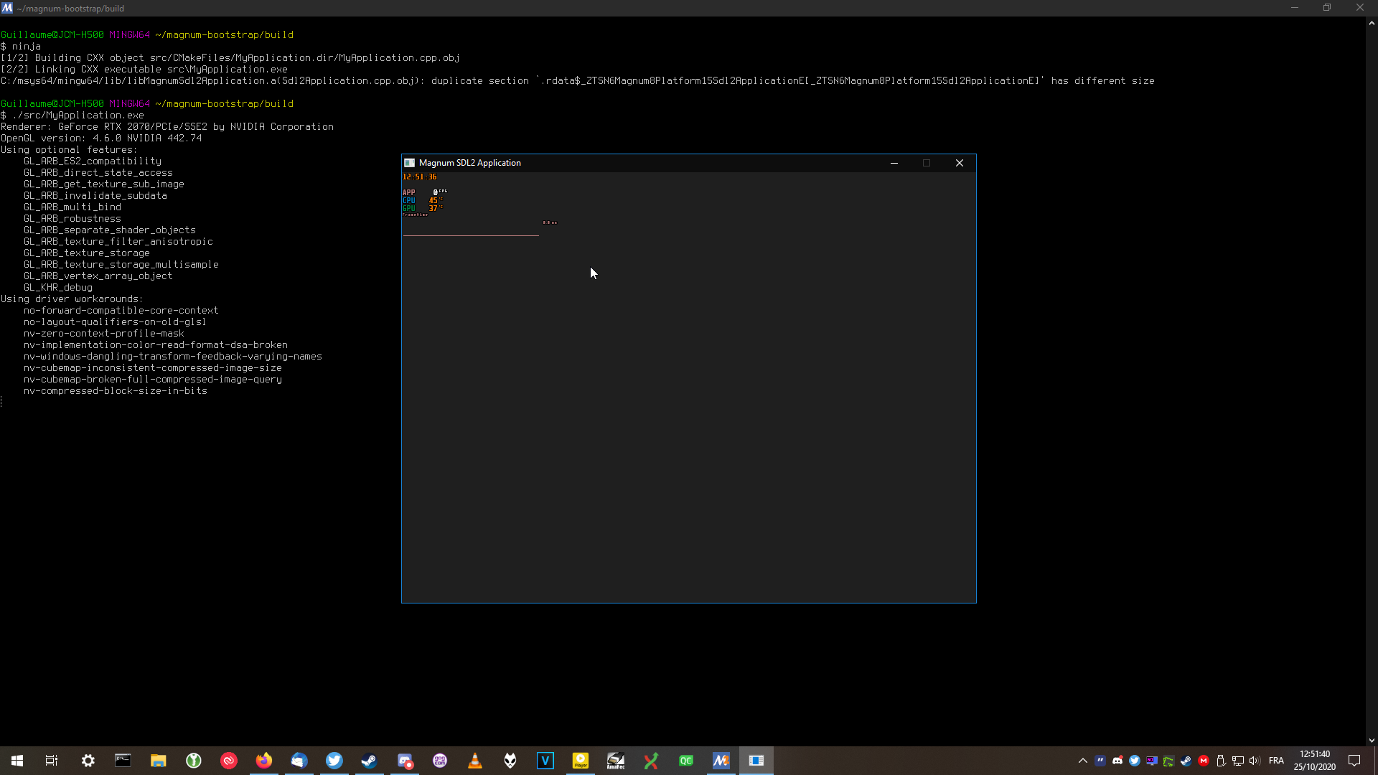This screenshot has height=775, width=1378.
Task: Open MEGA sync from the system tray
Action: click(1204, 761)
